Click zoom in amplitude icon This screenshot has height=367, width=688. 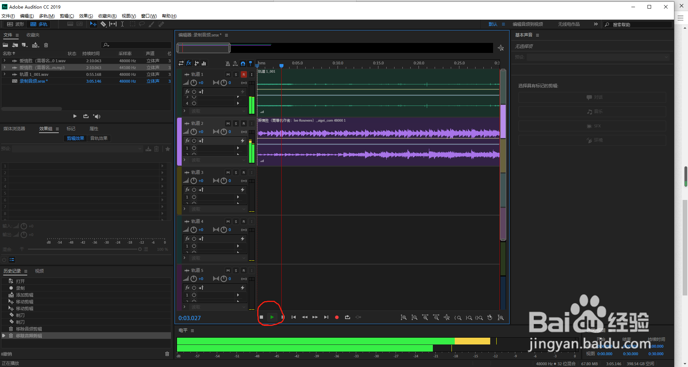[403, 318]
